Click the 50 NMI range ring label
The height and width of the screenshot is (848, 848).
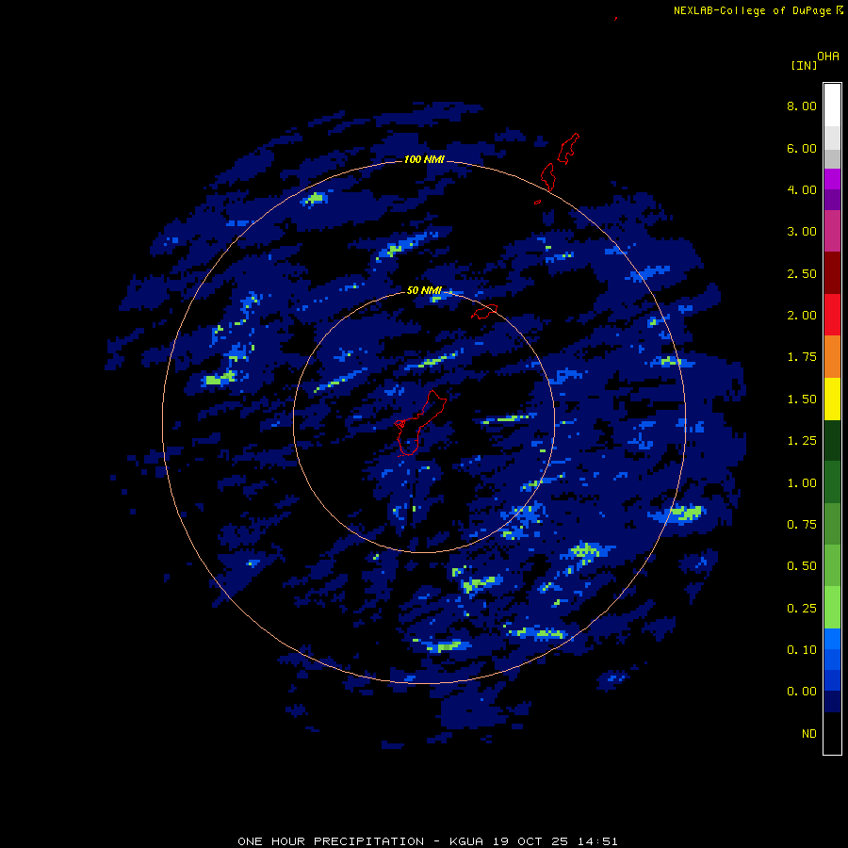click(x=424, y=290)
